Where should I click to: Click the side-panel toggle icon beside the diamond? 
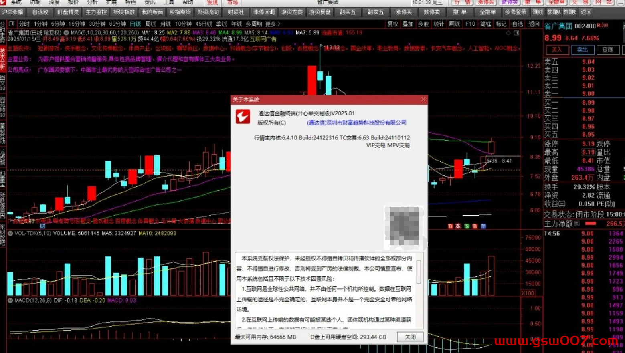(517, 33)
